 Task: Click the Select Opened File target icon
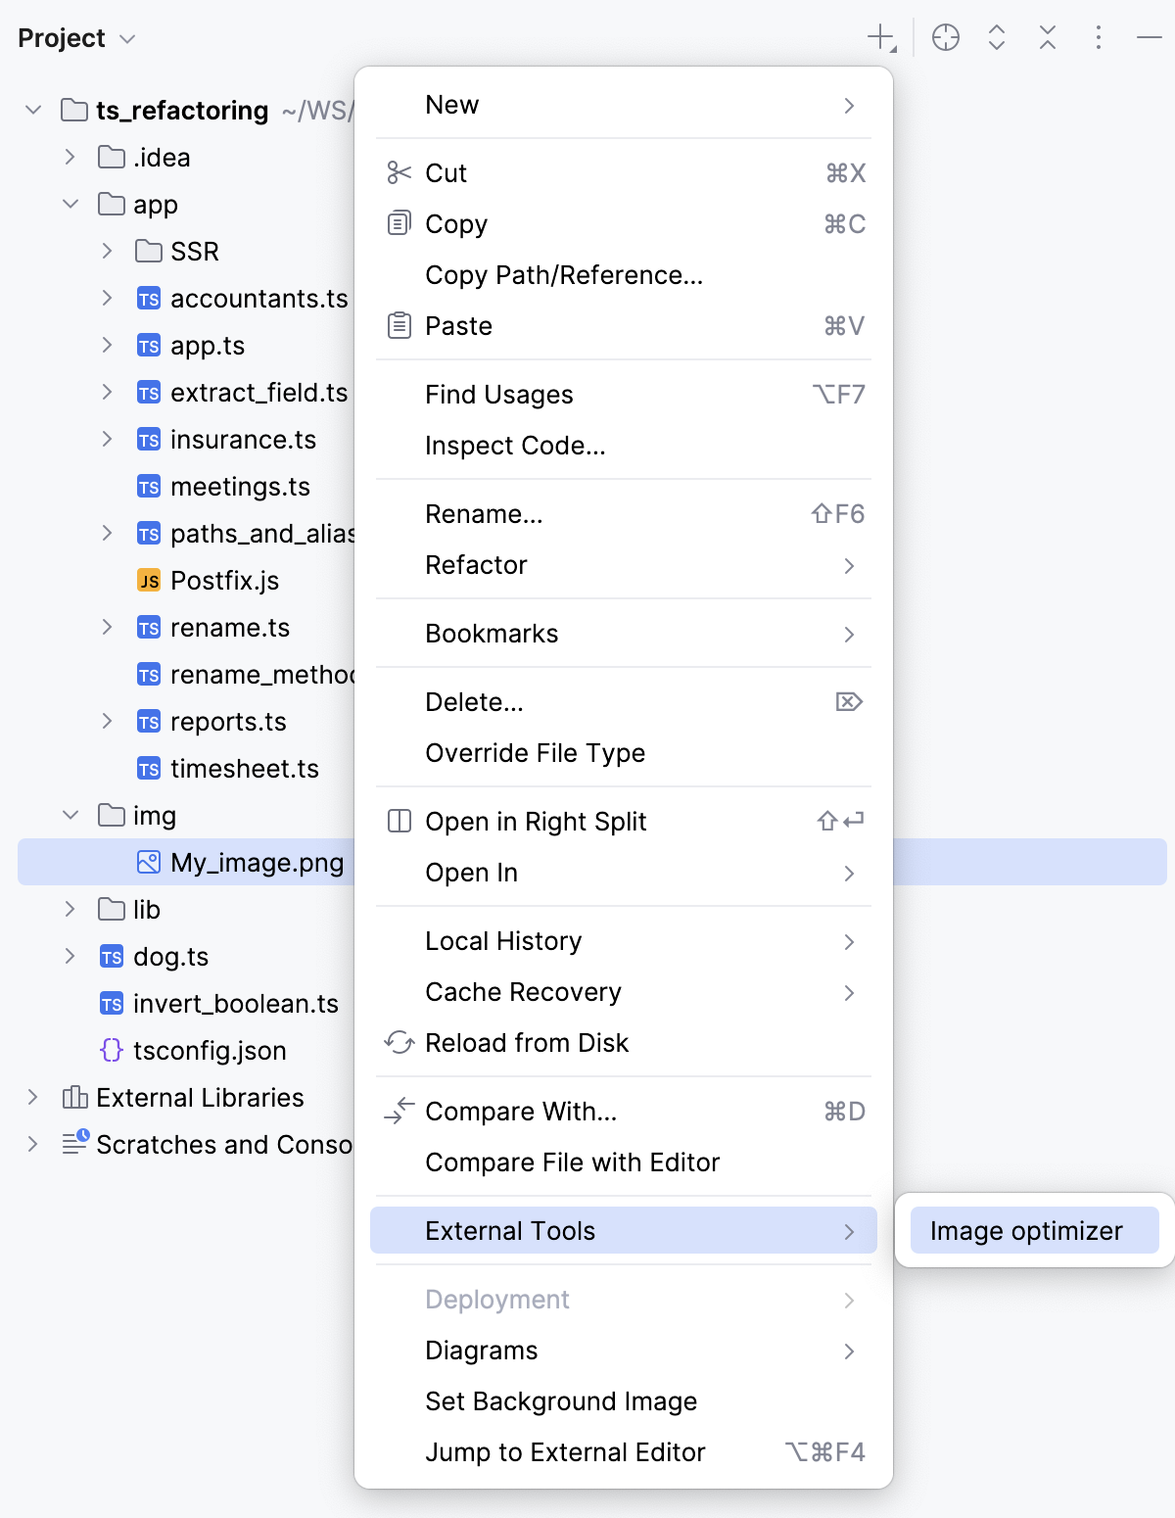(x=946, y=38)
